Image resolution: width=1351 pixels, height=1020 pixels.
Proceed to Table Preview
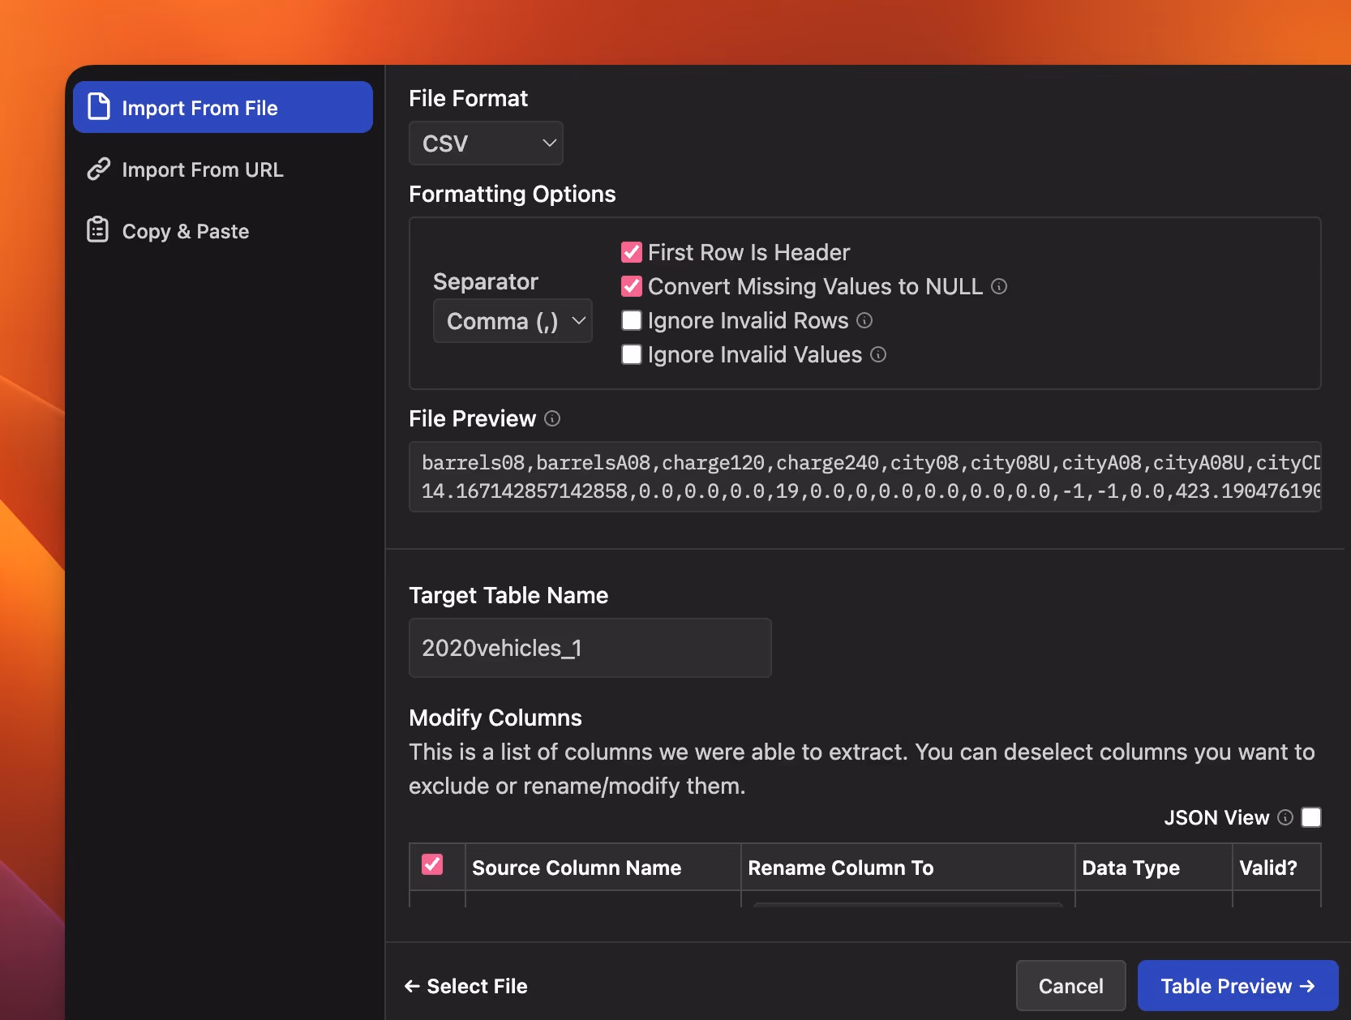[1237, 986]
